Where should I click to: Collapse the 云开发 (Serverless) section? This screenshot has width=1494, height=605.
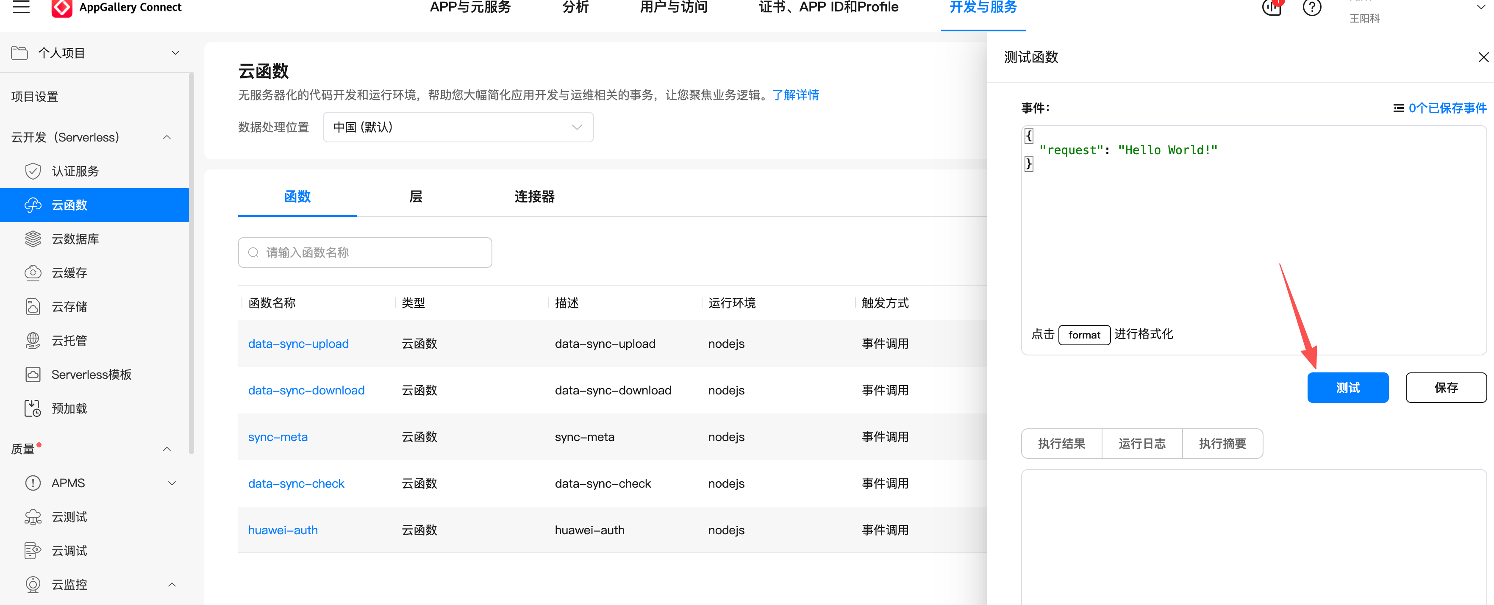(x=167, y=137)
